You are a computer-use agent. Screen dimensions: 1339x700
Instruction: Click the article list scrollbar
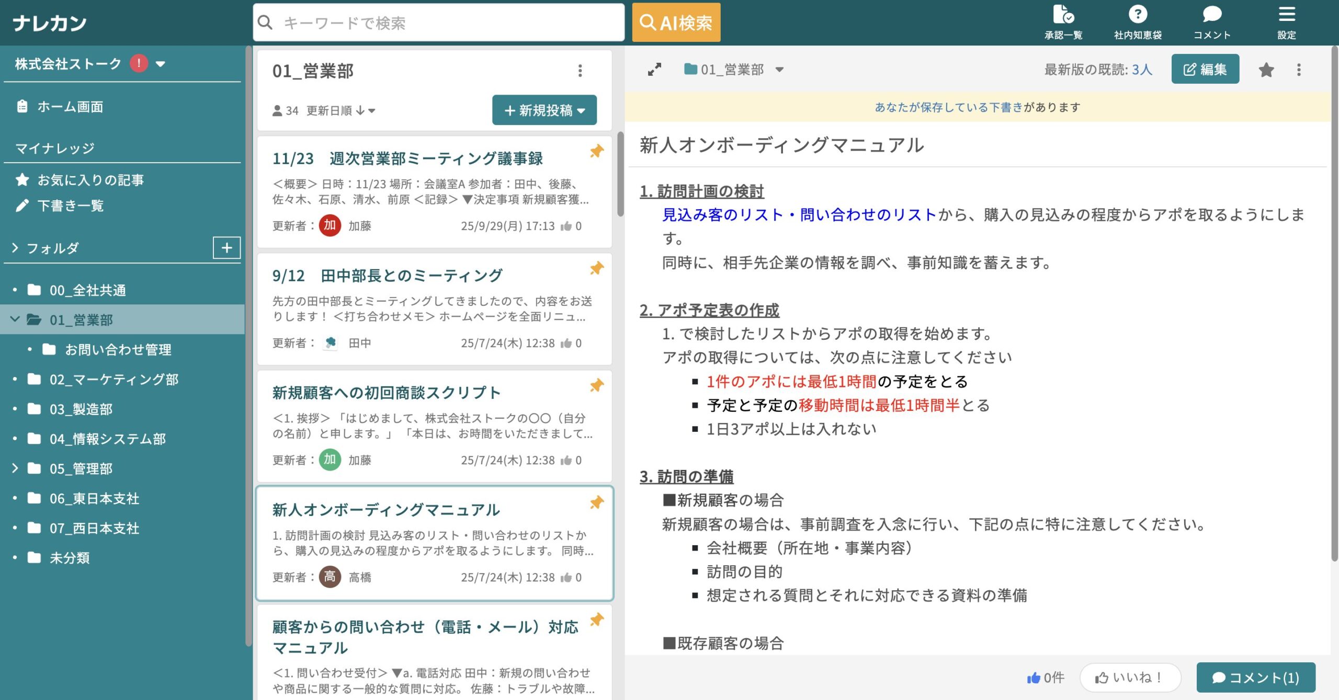tap(620, 174)
